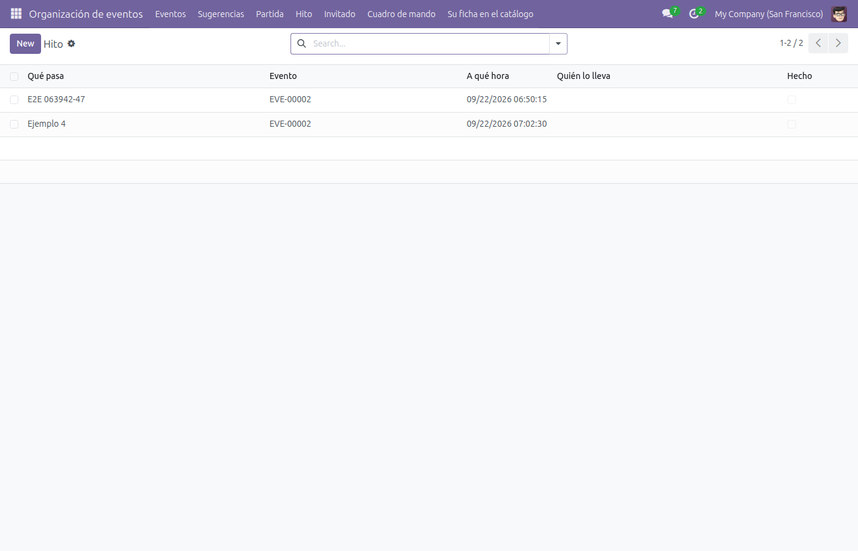Open Su ficha en el catálogo menu
Screen dimensions: 858x551
490,13
